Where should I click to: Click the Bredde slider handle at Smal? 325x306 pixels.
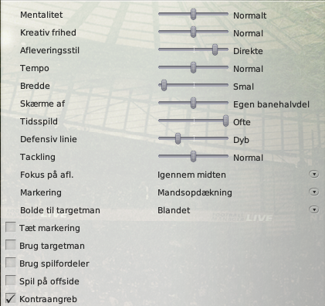[164, 85]
